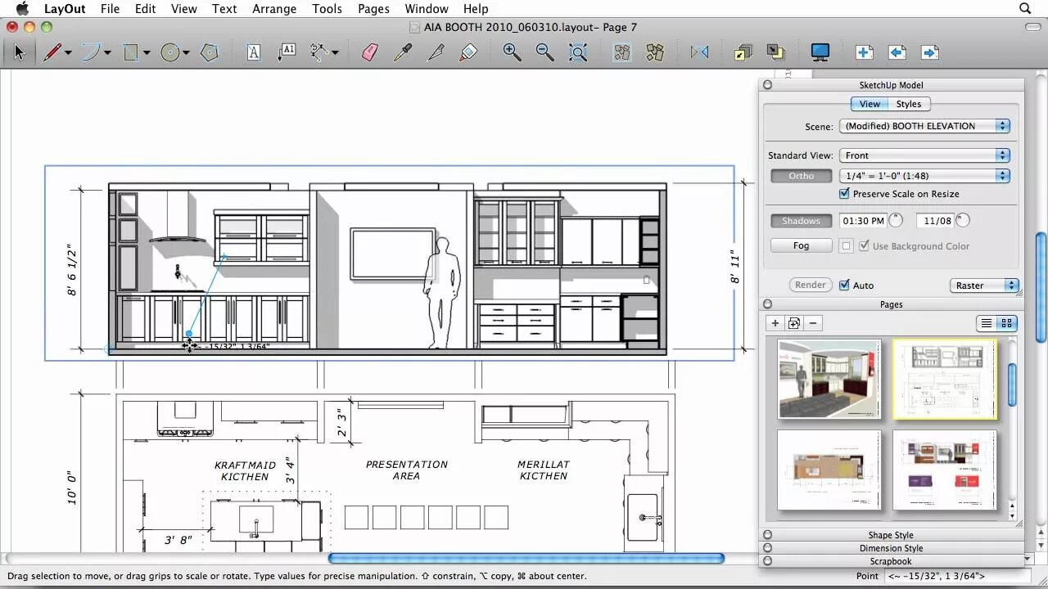Bring the selection to front

point(743,52)
